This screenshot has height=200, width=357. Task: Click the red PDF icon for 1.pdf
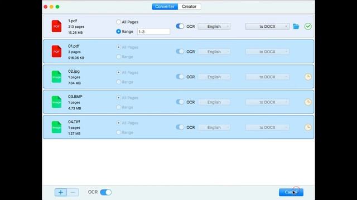coord(56,26)
